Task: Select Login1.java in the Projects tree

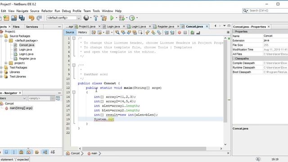Action: [26, 54]
